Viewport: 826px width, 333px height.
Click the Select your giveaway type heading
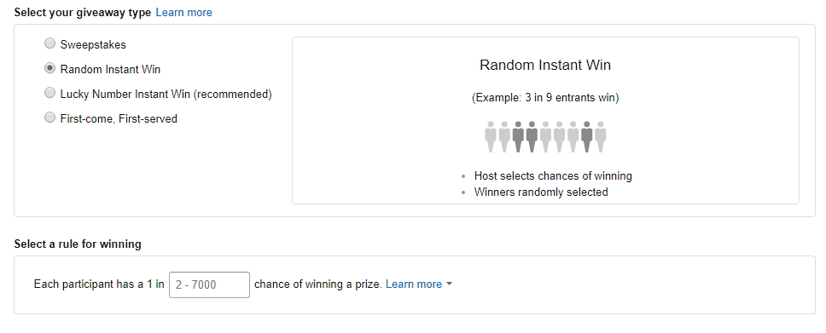pos(82,12)
